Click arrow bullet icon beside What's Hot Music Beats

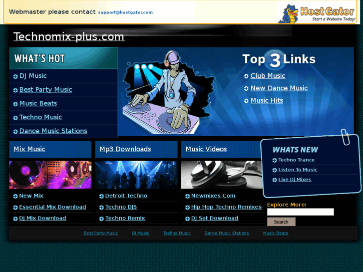tap(15, 104)
